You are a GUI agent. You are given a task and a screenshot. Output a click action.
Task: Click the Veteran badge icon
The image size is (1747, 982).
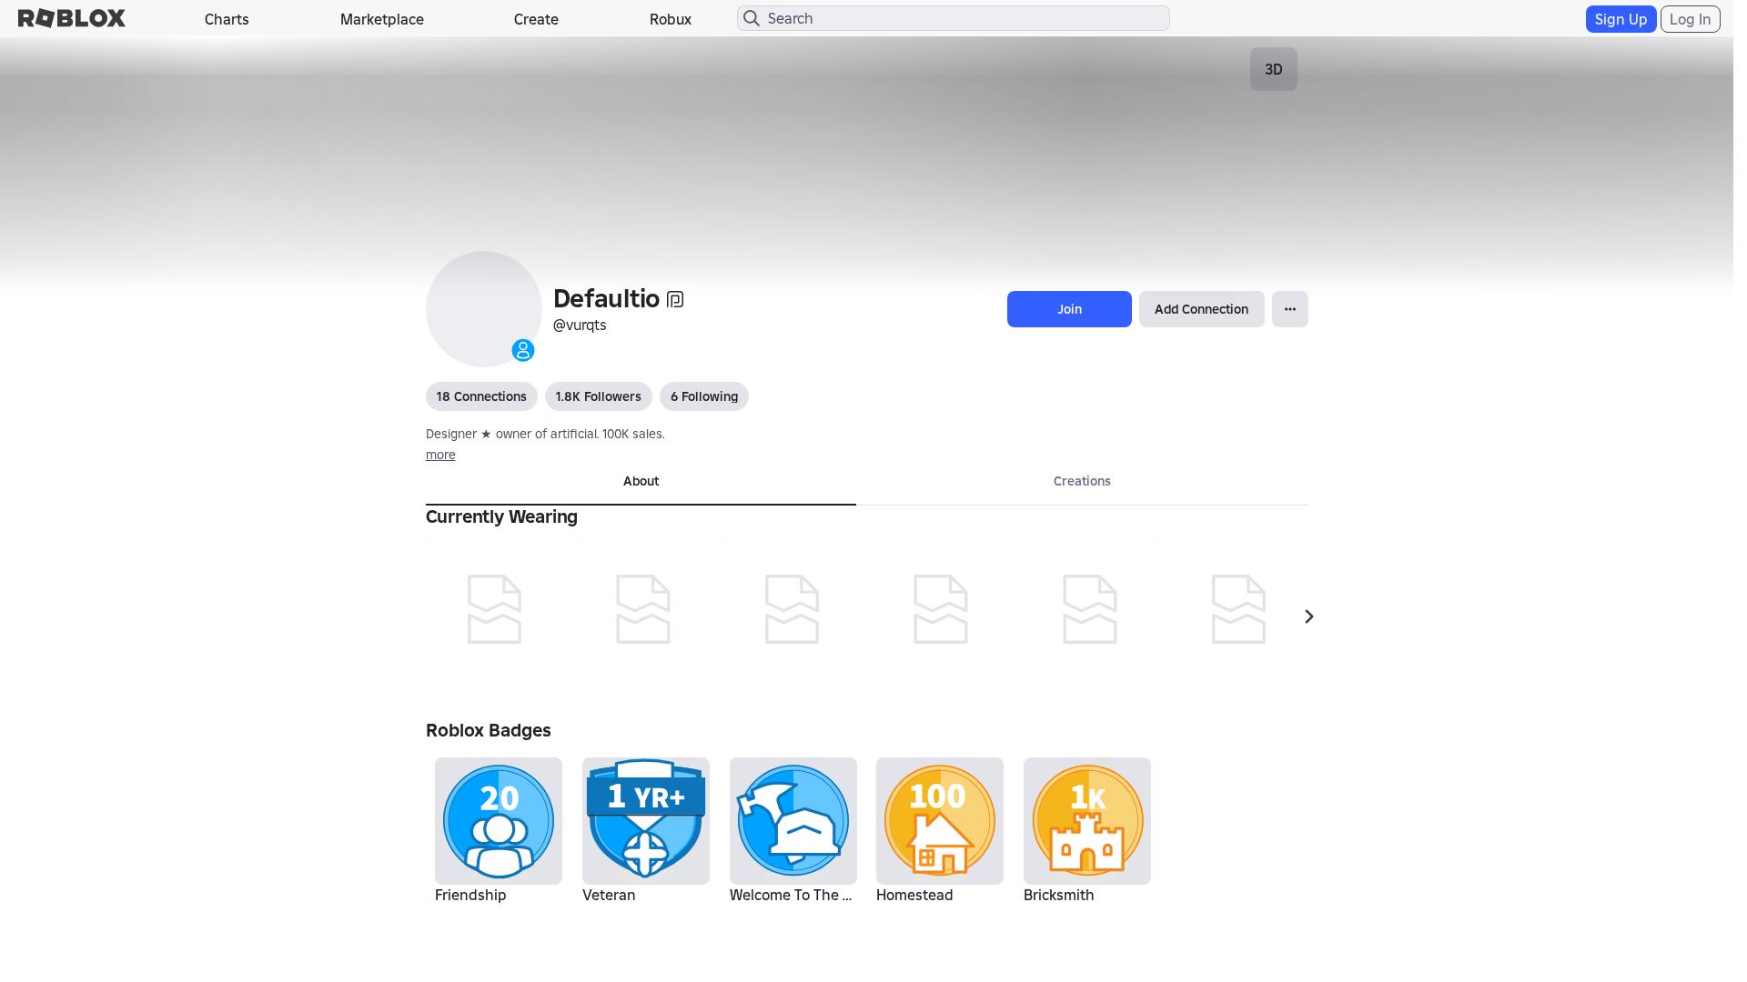pyautogui.click(x=646, y=821)
